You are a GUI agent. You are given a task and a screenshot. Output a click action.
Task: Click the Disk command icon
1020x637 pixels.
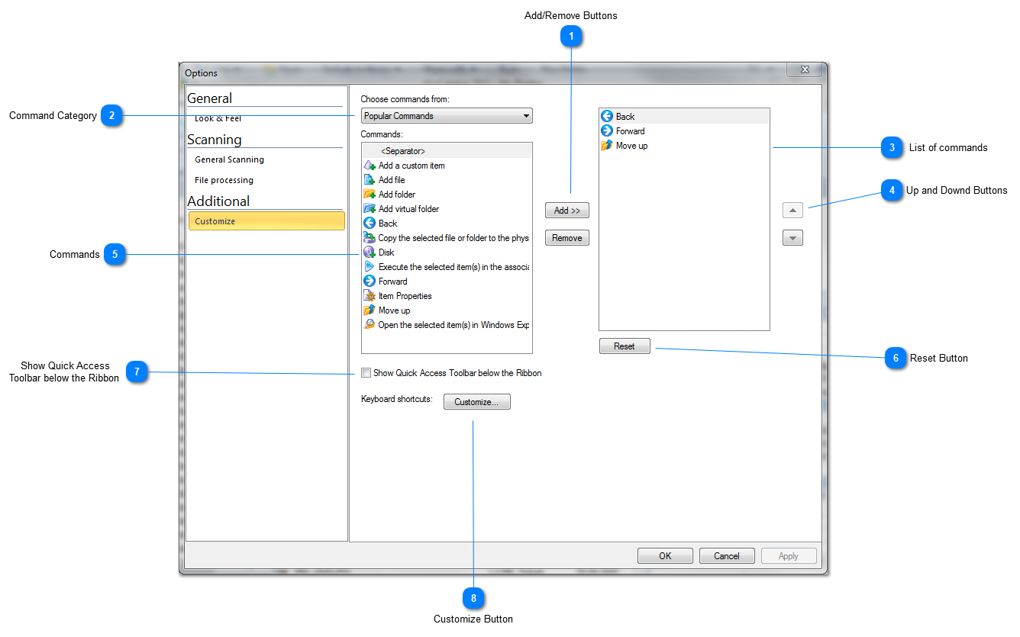tap(370, 253)
